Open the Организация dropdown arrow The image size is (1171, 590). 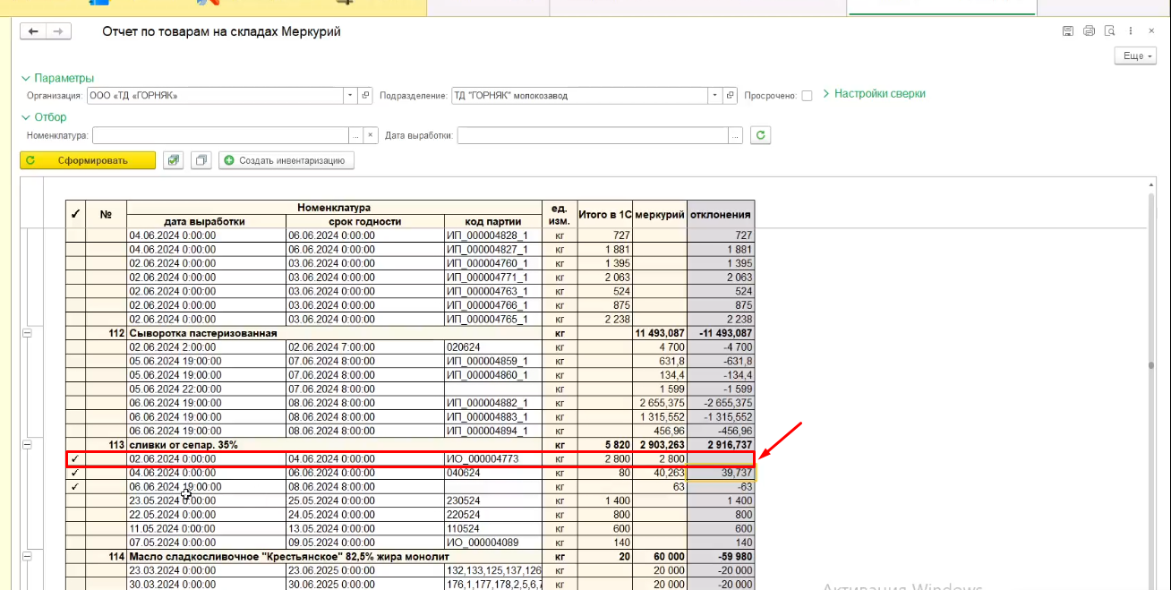(350, 95)
